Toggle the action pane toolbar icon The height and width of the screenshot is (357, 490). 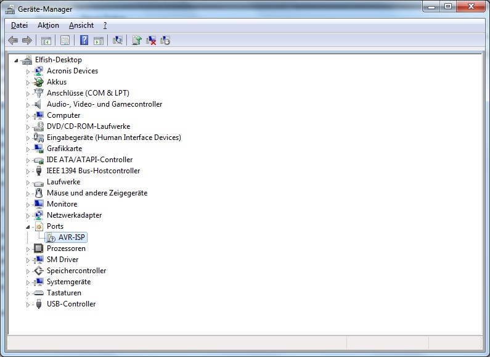tap(99, 40)
